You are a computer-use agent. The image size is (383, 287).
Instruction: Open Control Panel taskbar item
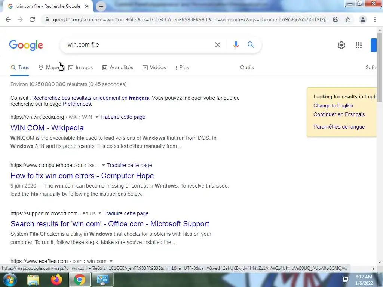click(102, 280)
